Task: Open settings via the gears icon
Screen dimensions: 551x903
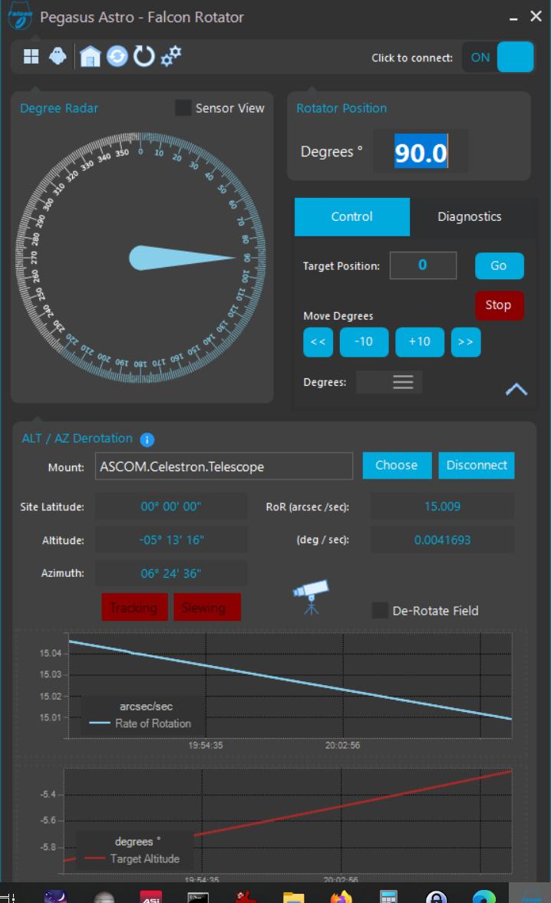Action: (x=171, y=56)
